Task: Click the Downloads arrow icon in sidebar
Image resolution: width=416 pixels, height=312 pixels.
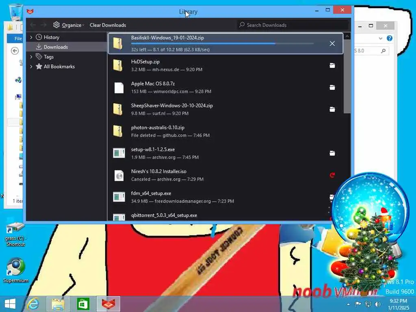Action: tap(39, 47)
